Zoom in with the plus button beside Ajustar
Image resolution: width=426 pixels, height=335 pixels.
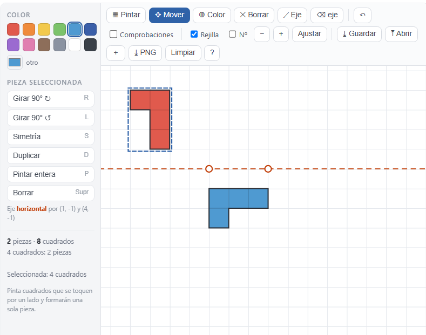click(x=281, y=34)
